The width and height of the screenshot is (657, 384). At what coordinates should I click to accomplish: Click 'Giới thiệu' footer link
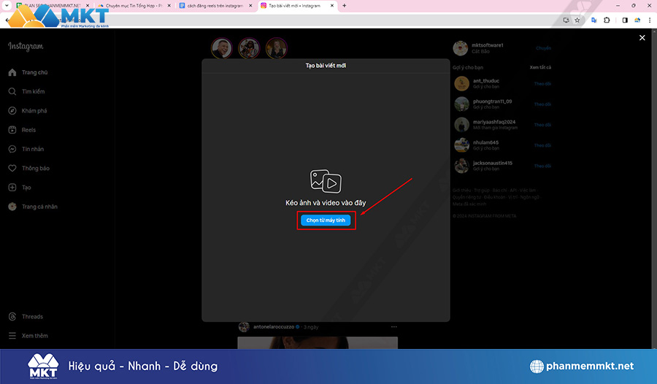462,191
